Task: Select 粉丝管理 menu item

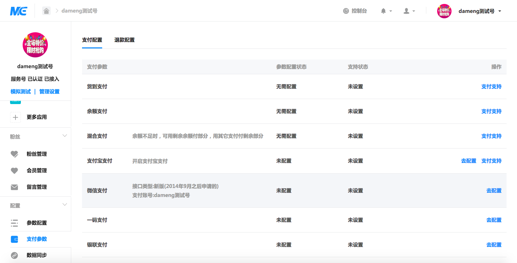Action: pyautogui.click(x=37, y=154)
